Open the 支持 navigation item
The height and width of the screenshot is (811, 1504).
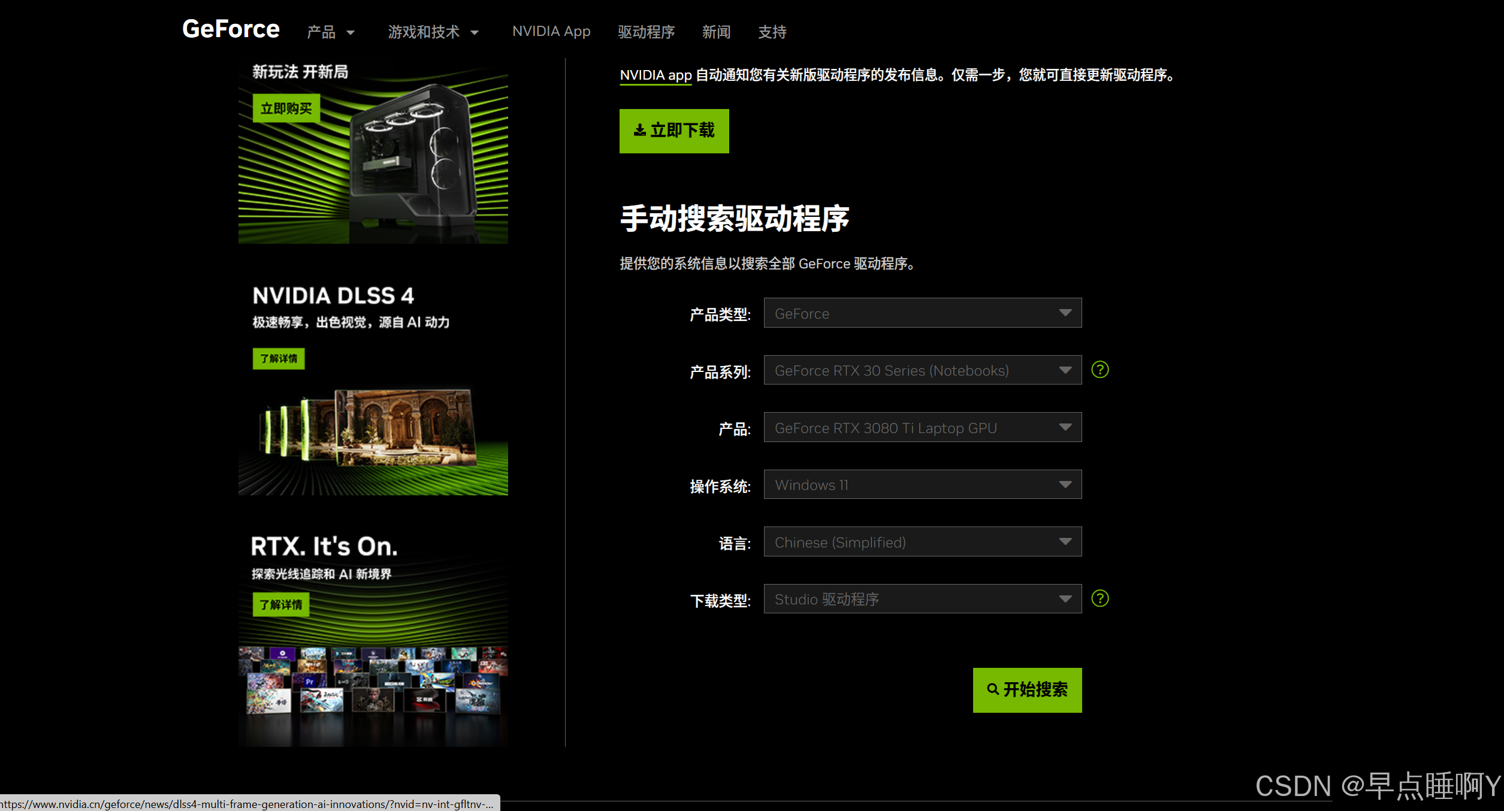772,32
